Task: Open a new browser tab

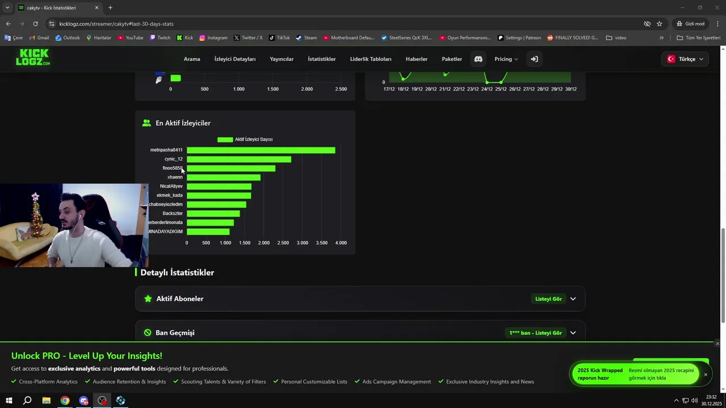Action: 110,7
